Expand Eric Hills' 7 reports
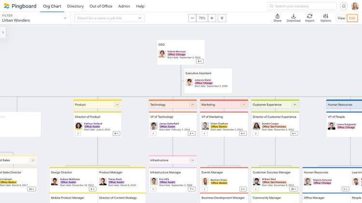 point(191,189)
